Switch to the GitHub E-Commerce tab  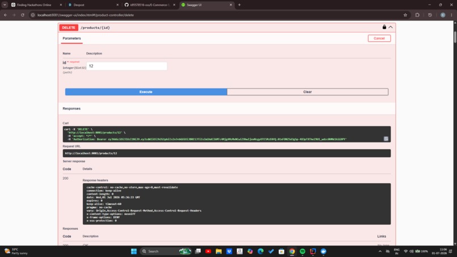[150, 5]
